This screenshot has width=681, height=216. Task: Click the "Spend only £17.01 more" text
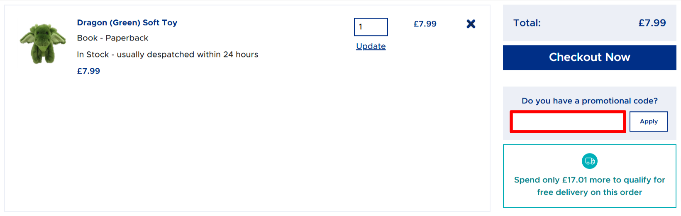(589, 180)
